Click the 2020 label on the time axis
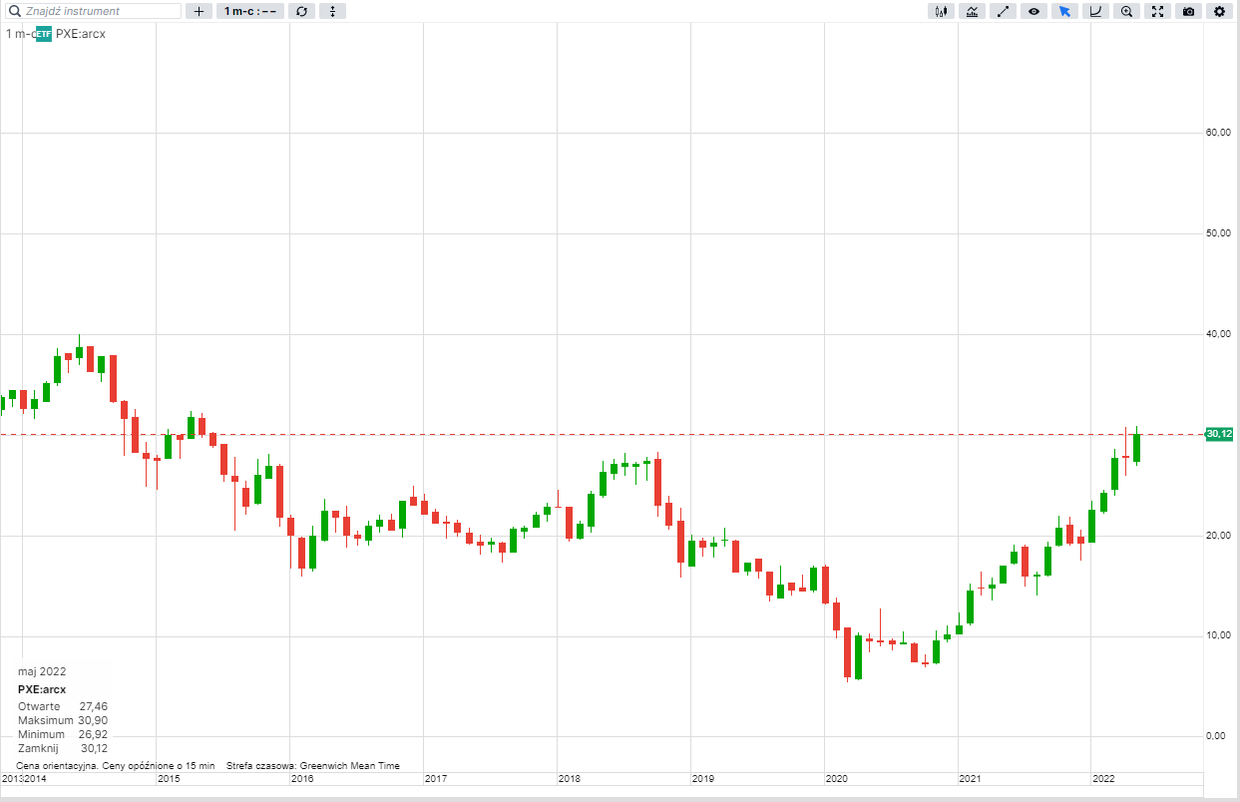 837,778
